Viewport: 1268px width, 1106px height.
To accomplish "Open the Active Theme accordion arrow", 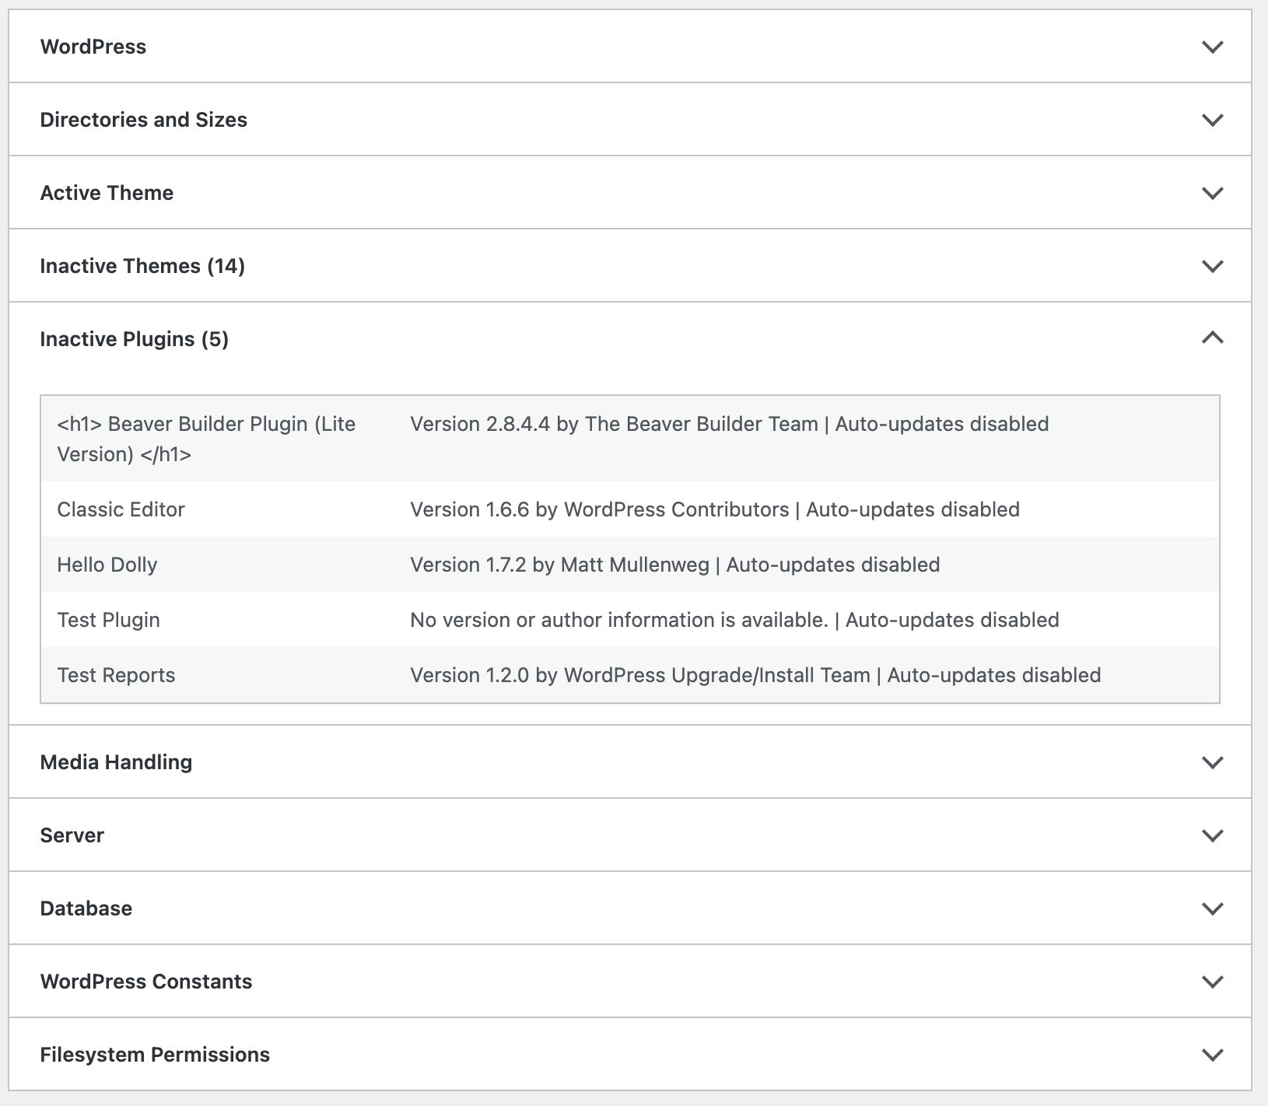I will click(x=1212, y=193).
